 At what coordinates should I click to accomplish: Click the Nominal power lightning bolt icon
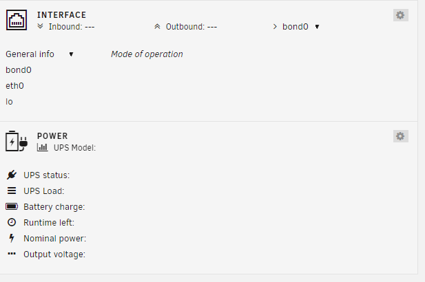(x=12, y=238)
